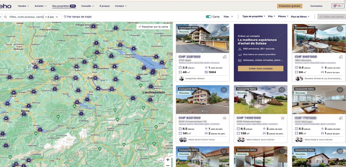Favorite the 136 m² listing with heart icon
346x167 pixels.
tap(282, 90)
